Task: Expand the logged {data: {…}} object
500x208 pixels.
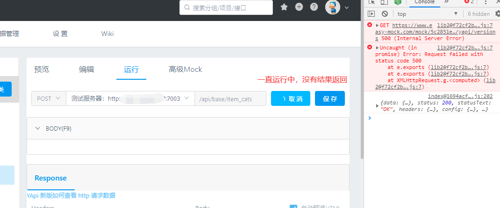Action: tap(378, 105)
